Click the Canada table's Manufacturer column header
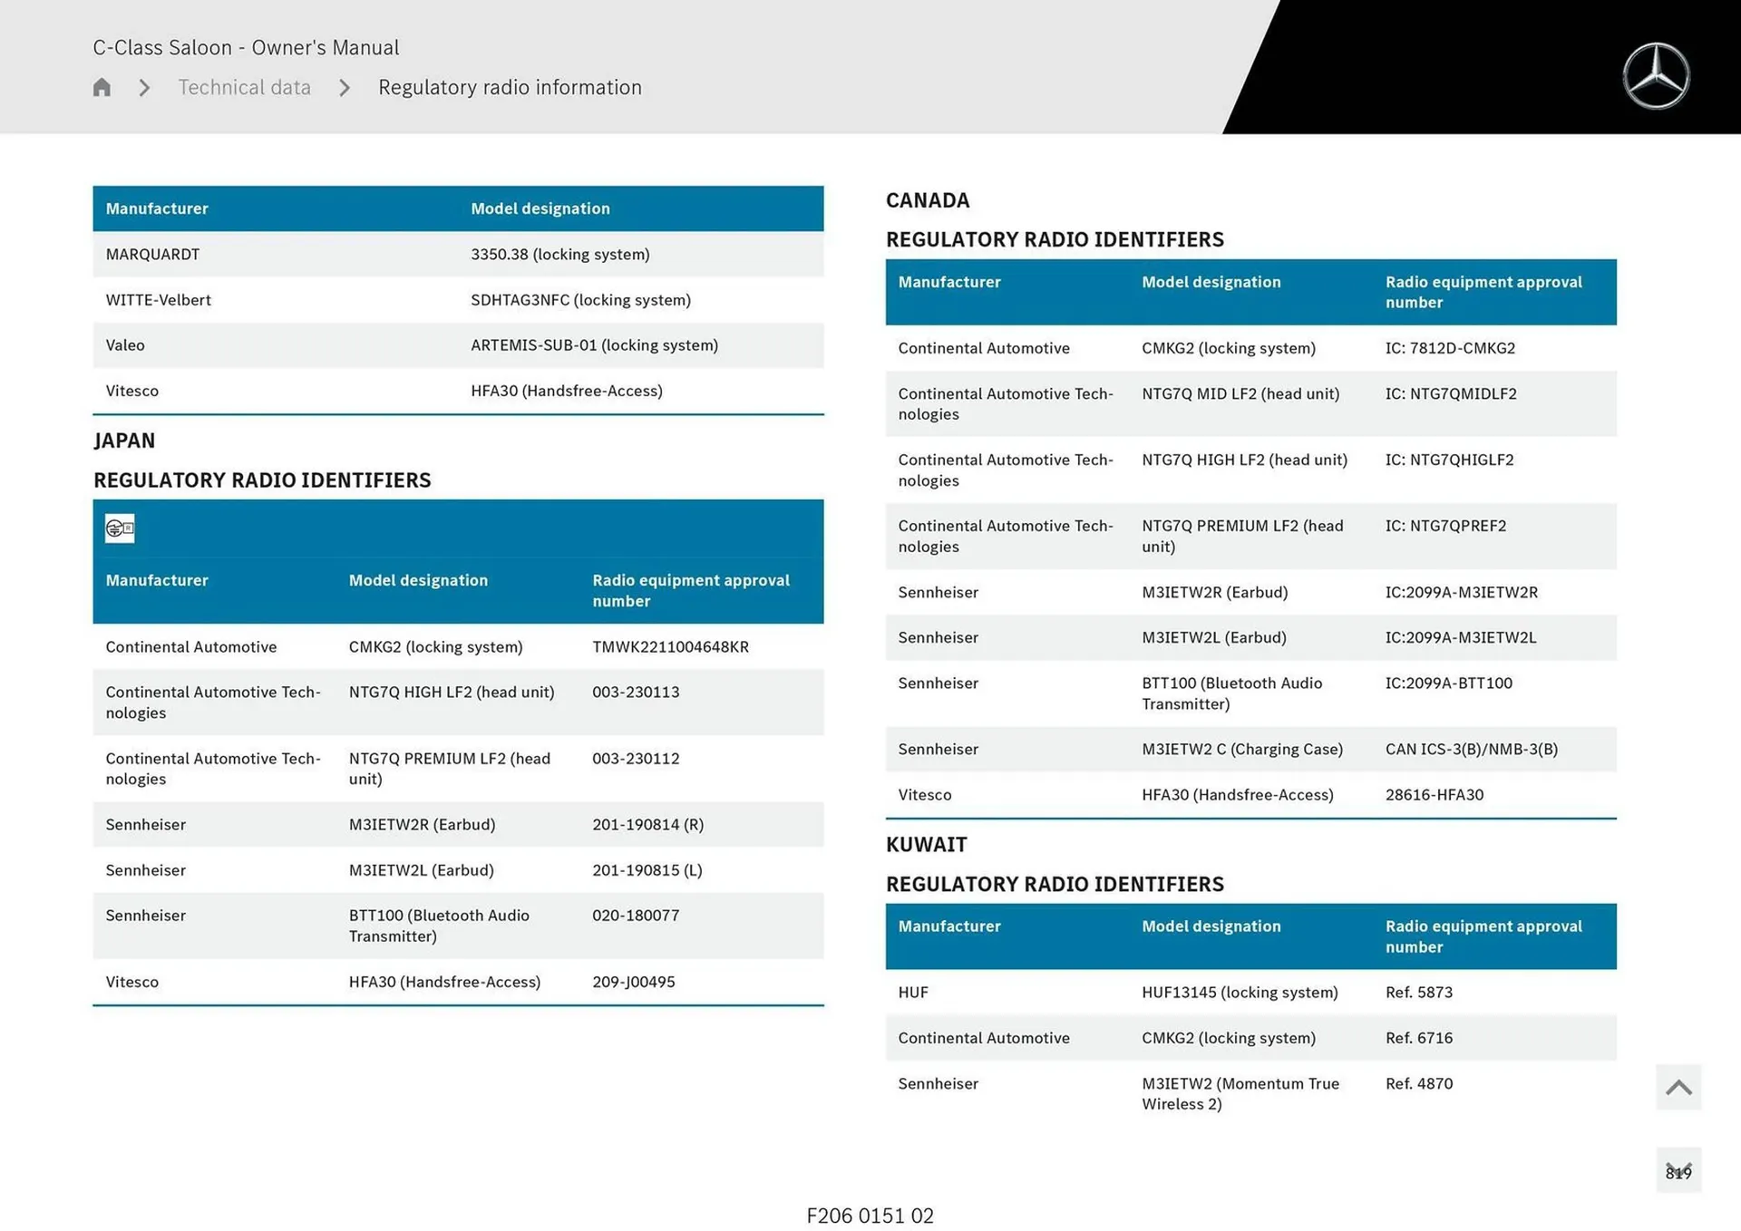 click(948, 282)
